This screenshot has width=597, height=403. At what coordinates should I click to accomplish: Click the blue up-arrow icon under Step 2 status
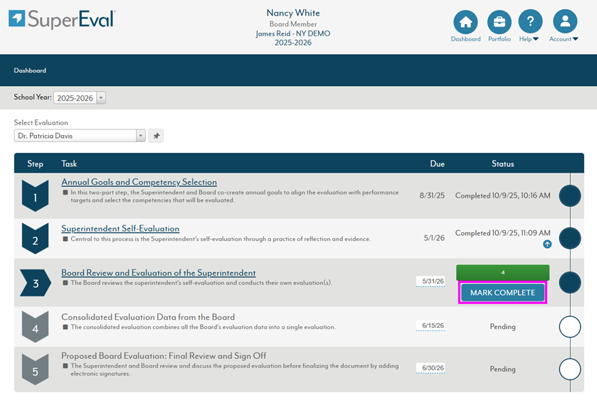(x=547, y=245)
